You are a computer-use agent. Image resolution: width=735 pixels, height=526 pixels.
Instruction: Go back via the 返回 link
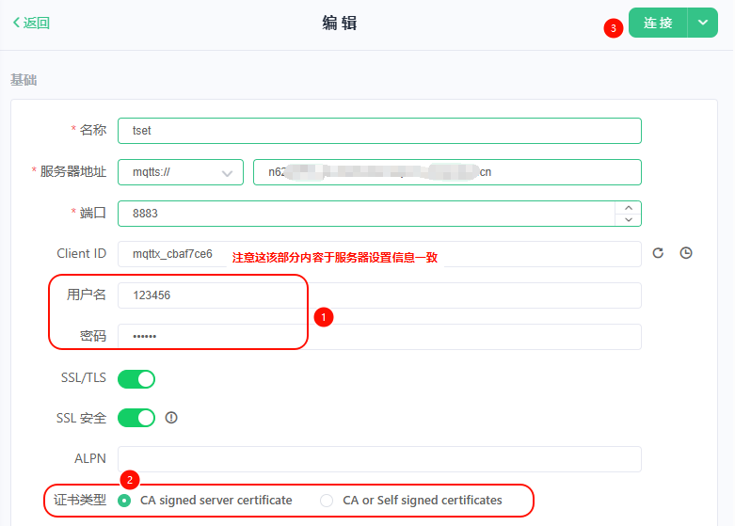[31, 24]
